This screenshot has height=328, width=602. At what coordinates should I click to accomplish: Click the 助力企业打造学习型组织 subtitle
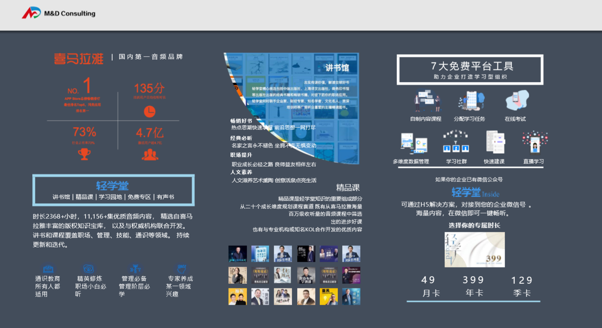[470, 77]
